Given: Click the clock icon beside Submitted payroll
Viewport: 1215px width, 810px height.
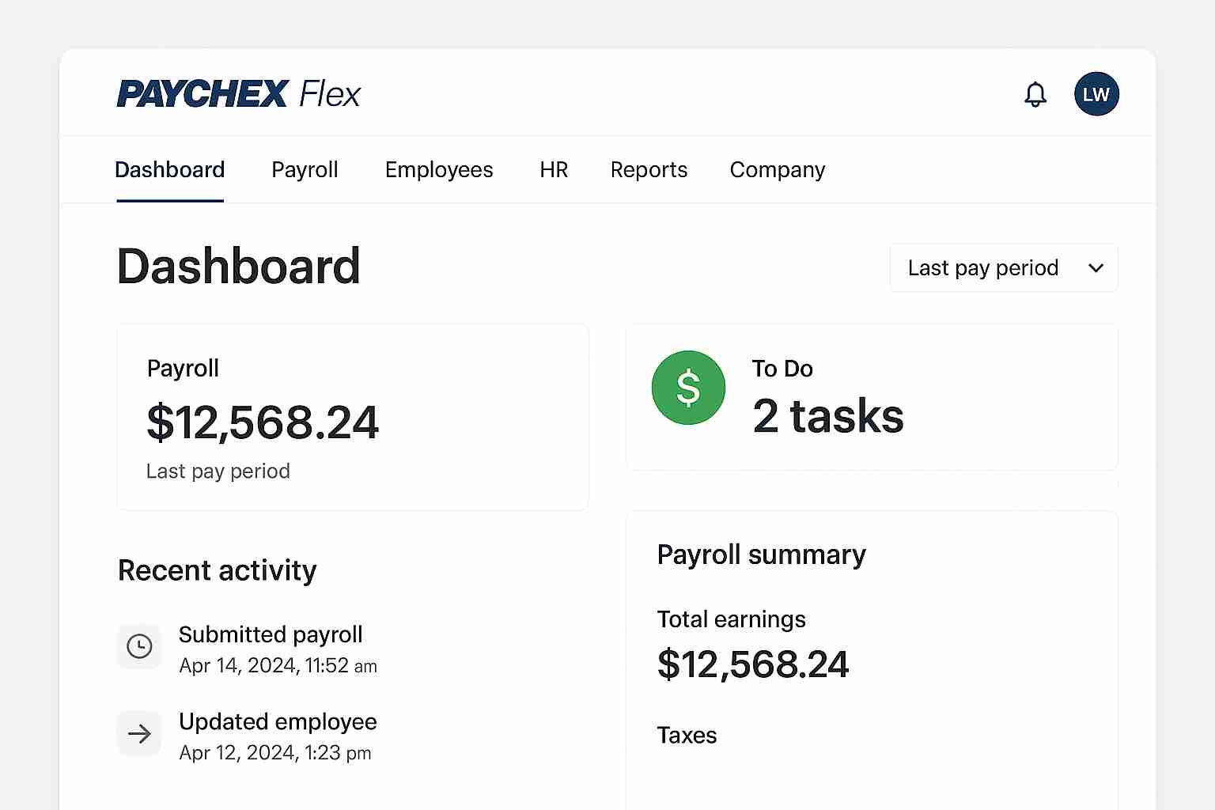Looking at the screenshot, I should (139, 646).
